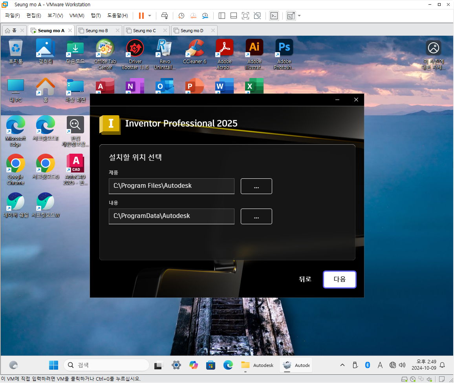Open the 다운로드 folder desktop icon
454x383 pixels.
click(x=75, y=52)
